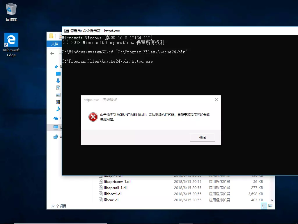Viewport: 298px width, 224px height.
Task: Click the VCRUNTIME140.dll error message text
Action: click(155, 117)
